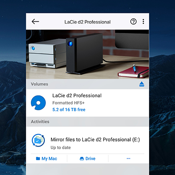This screenshot has height=175, width=175.
Task: Select the LaCie d2 Professional volume name
Action: pyautogui.click(x=77, y=96)
